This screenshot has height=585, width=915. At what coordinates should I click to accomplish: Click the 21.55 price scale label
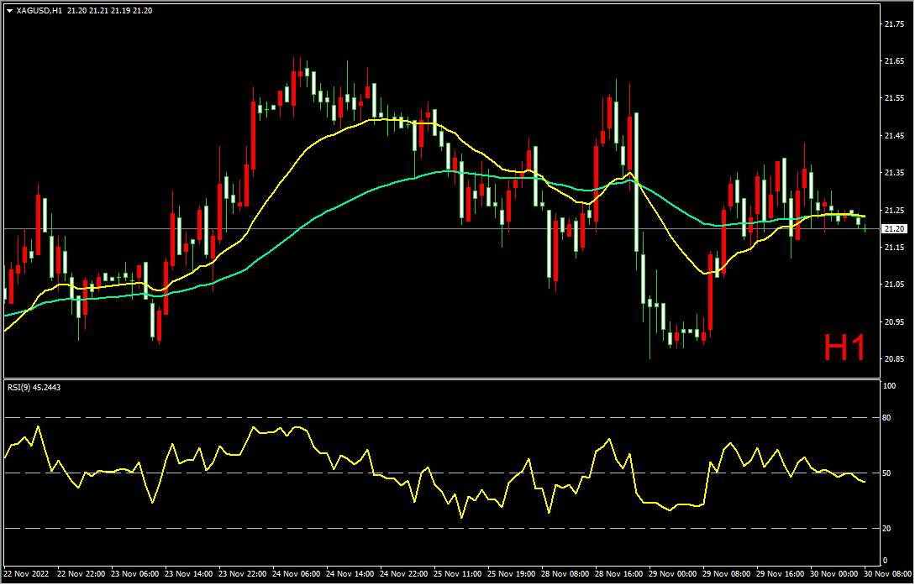tap(895, 98)
